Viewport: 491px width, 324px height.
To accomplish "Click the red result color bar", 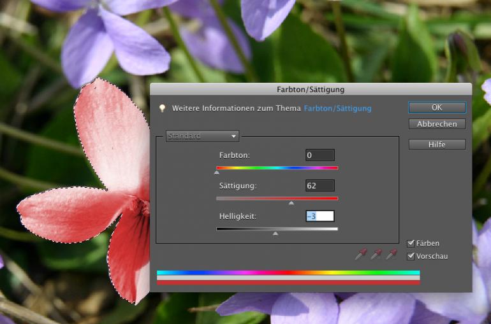I will [288, 283].
